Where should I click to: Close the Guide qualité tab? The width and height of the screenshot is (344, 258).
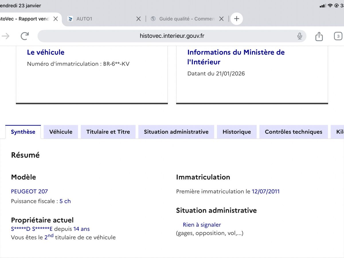(x=221, y=19)
